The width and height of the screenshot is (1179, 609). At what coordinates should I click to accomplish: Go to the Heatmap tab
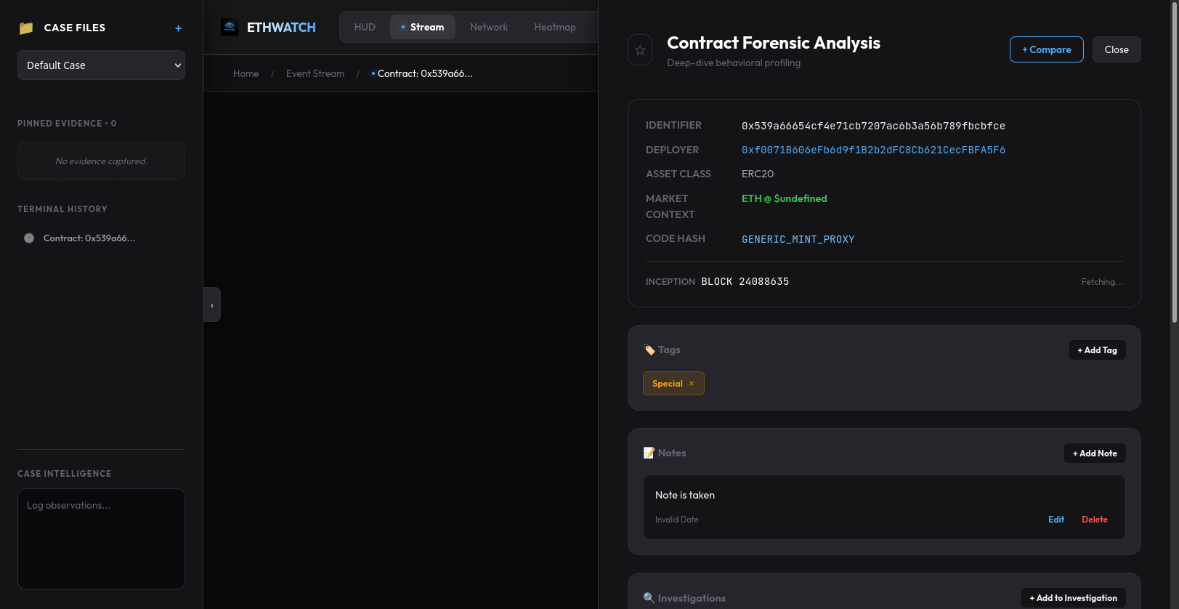click(555, 28)
